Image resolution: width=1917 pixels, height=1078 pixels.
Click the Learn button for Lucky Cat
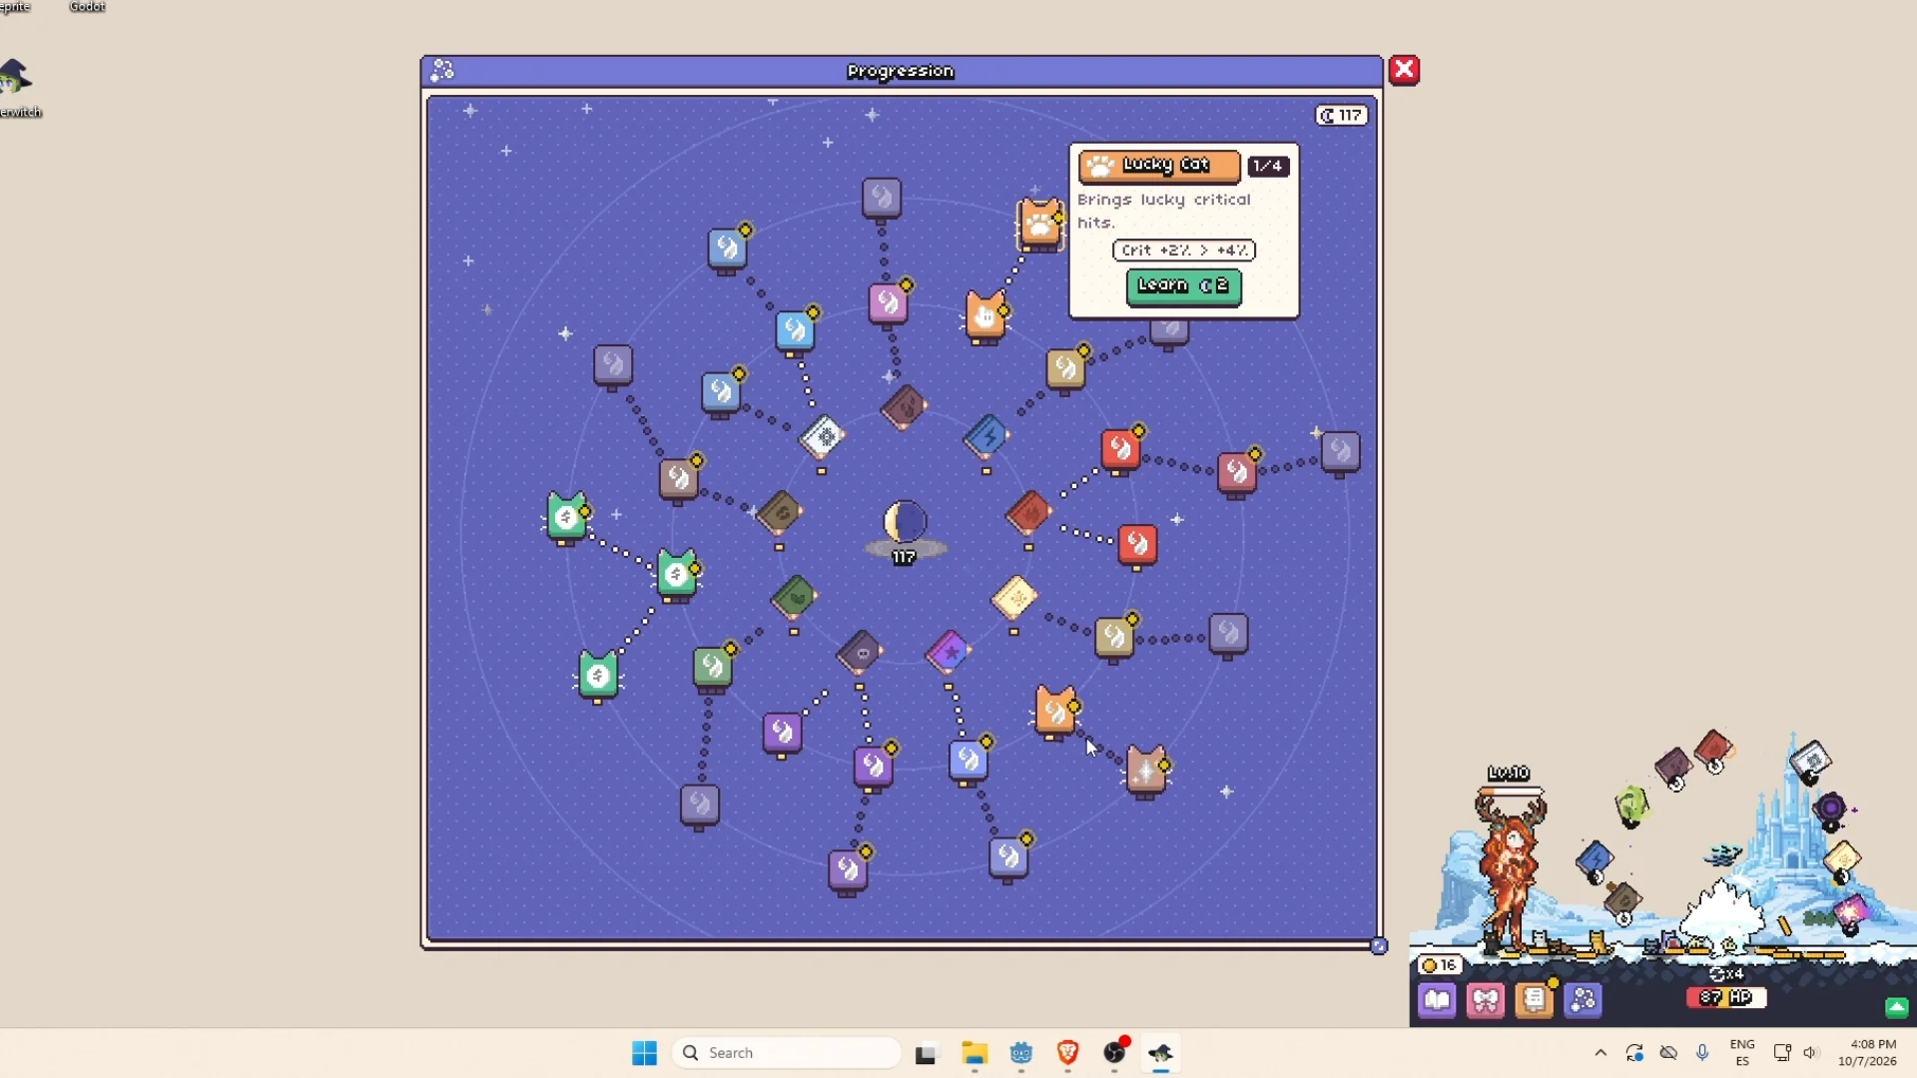(x=1184, y=286)
